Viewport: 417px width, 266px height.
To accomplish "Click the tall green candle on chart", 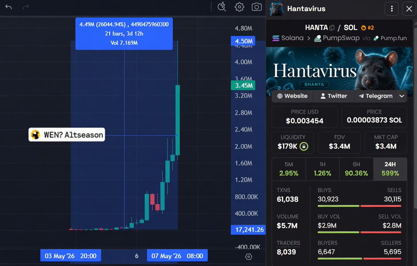I will pyautogui.click(x=178, y=120).
